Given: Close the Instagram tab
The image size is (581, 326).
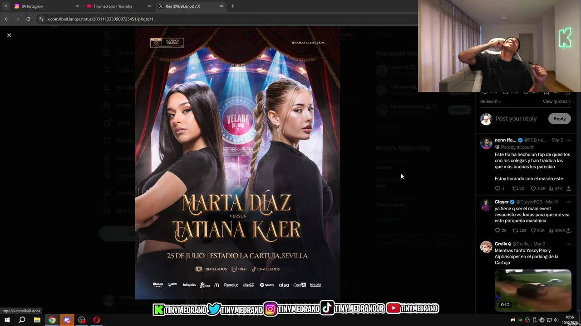Looking at the screenshot, I should 77,6.
